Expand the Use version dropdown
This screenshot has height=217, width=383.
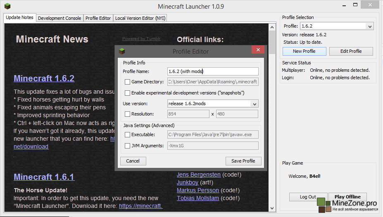[255, 104]
